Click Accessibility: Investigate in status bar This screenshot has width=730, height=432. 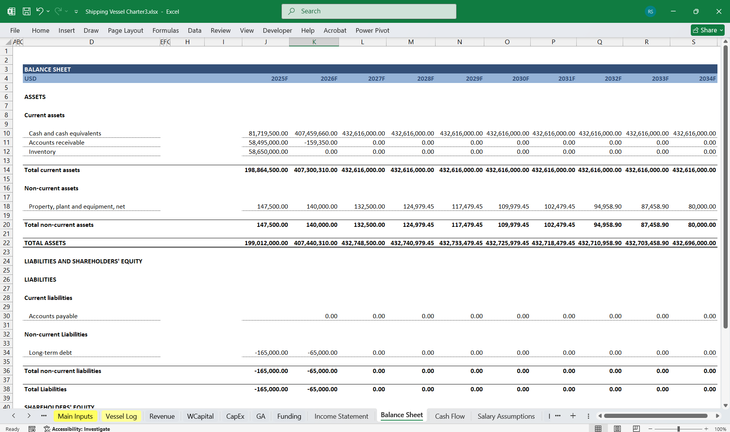click(x=77, y=429)
